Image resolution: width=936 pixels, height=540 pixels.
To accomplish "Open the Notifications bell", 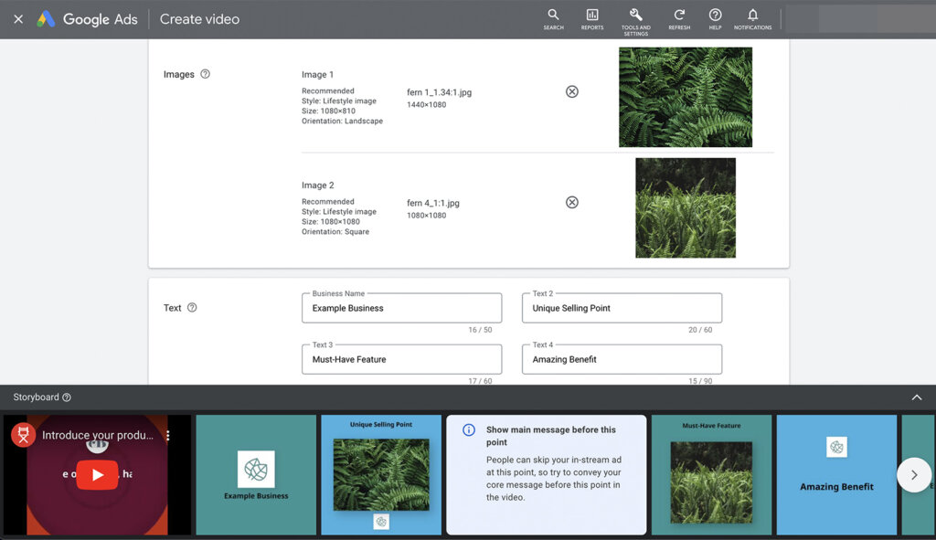I will pos(752,16).
